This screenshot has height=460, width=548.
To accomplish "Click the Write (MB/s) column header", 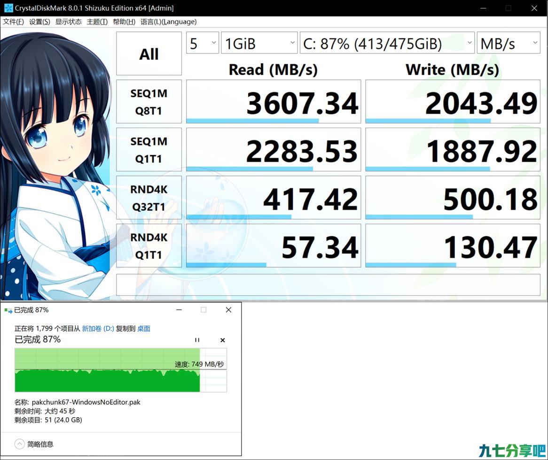I will tap(452, 69).
